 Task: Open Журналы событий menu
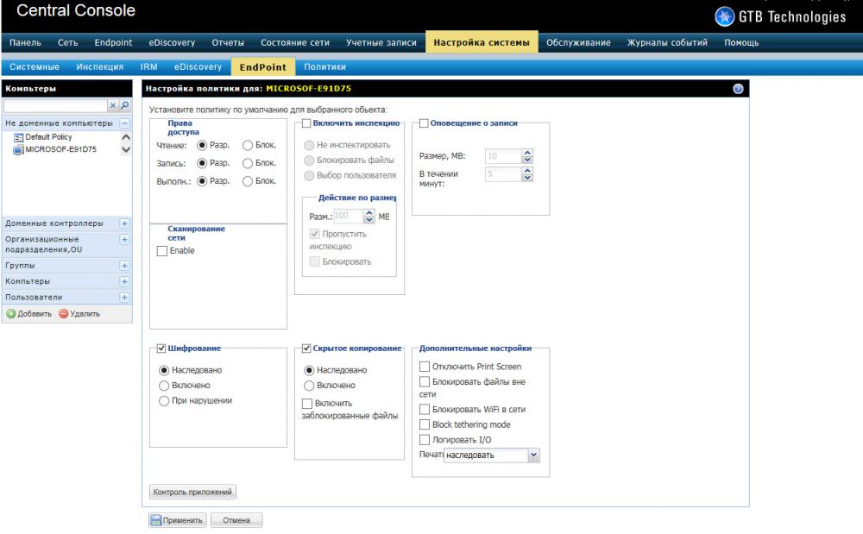pos(667,43)
